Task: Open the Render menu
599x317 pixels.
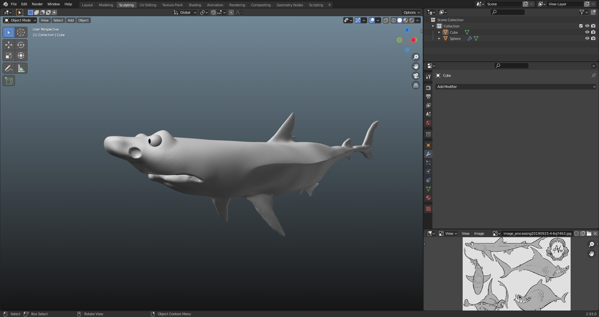Action: click(x=37, y=4)
